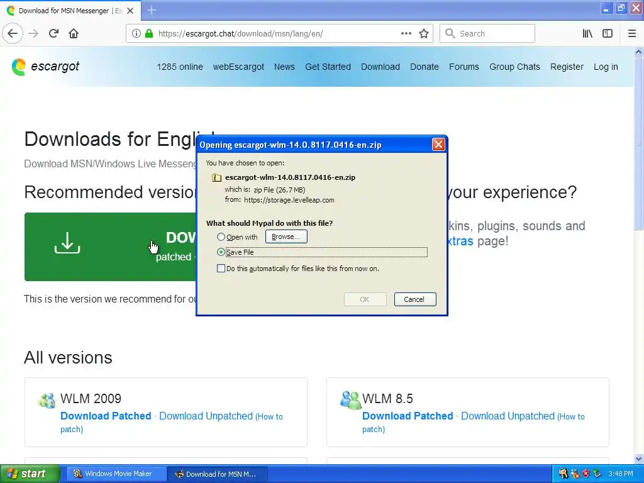644x483 pixels.
Task: Click Download Patched under WLM 8.5
Action: pyautogui.click(x=408, y=416)
